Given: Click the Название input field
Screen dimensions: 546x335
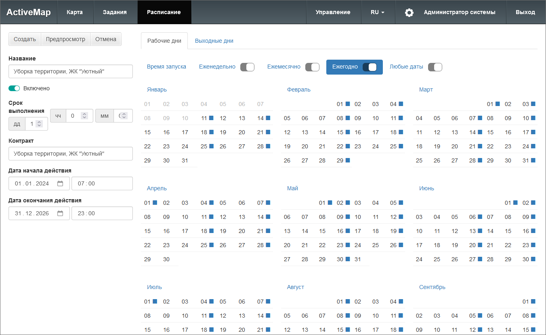Looking at the screenshot, I should pyautogui.click(x=71, y=71).
